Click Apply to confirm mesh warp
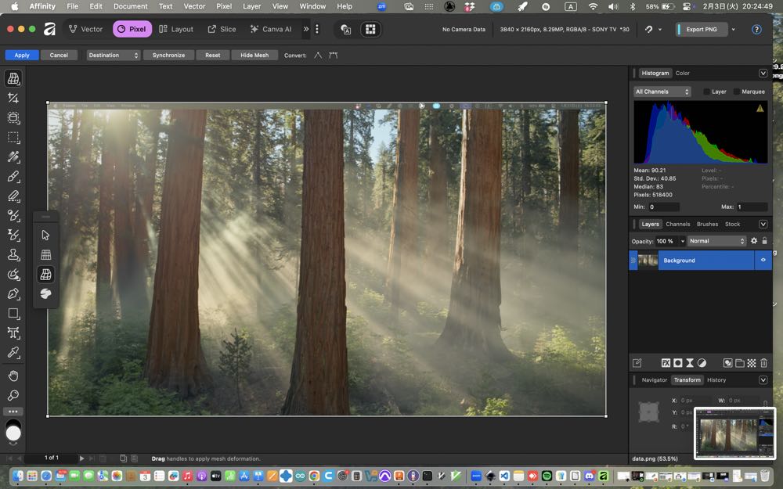This screenshot has height=489, width=783. 22,56
